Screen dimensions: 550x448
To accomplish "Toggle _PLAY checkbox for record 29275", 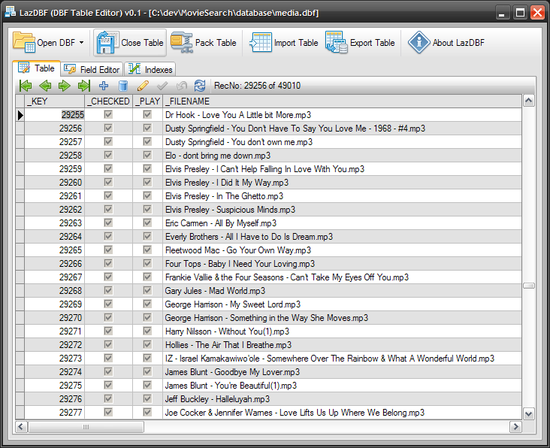I will pos(147,385).
